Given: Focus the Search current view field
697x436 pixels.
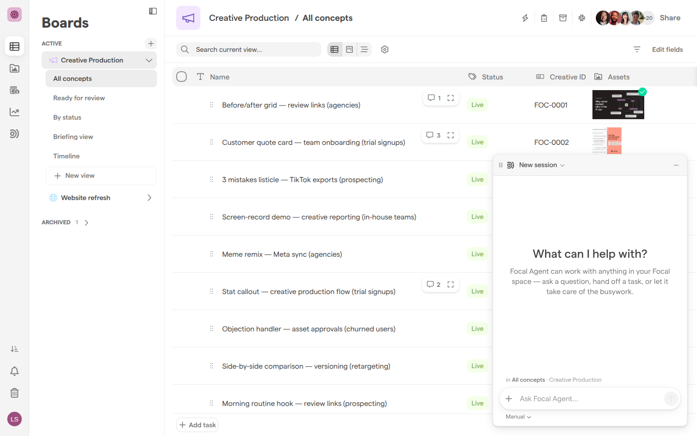Looking at the screenshot, I should tap(249, 49).
